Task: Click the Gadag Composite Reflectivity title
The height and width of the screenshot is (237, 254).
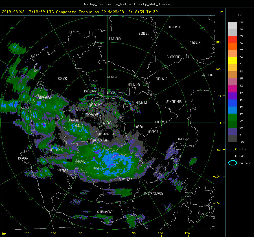Action: pos(127,4)
